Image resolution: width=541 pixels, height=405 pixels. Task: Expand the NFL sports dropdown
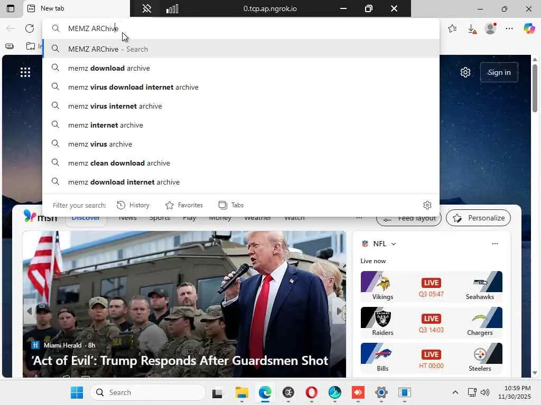[394, 244]
